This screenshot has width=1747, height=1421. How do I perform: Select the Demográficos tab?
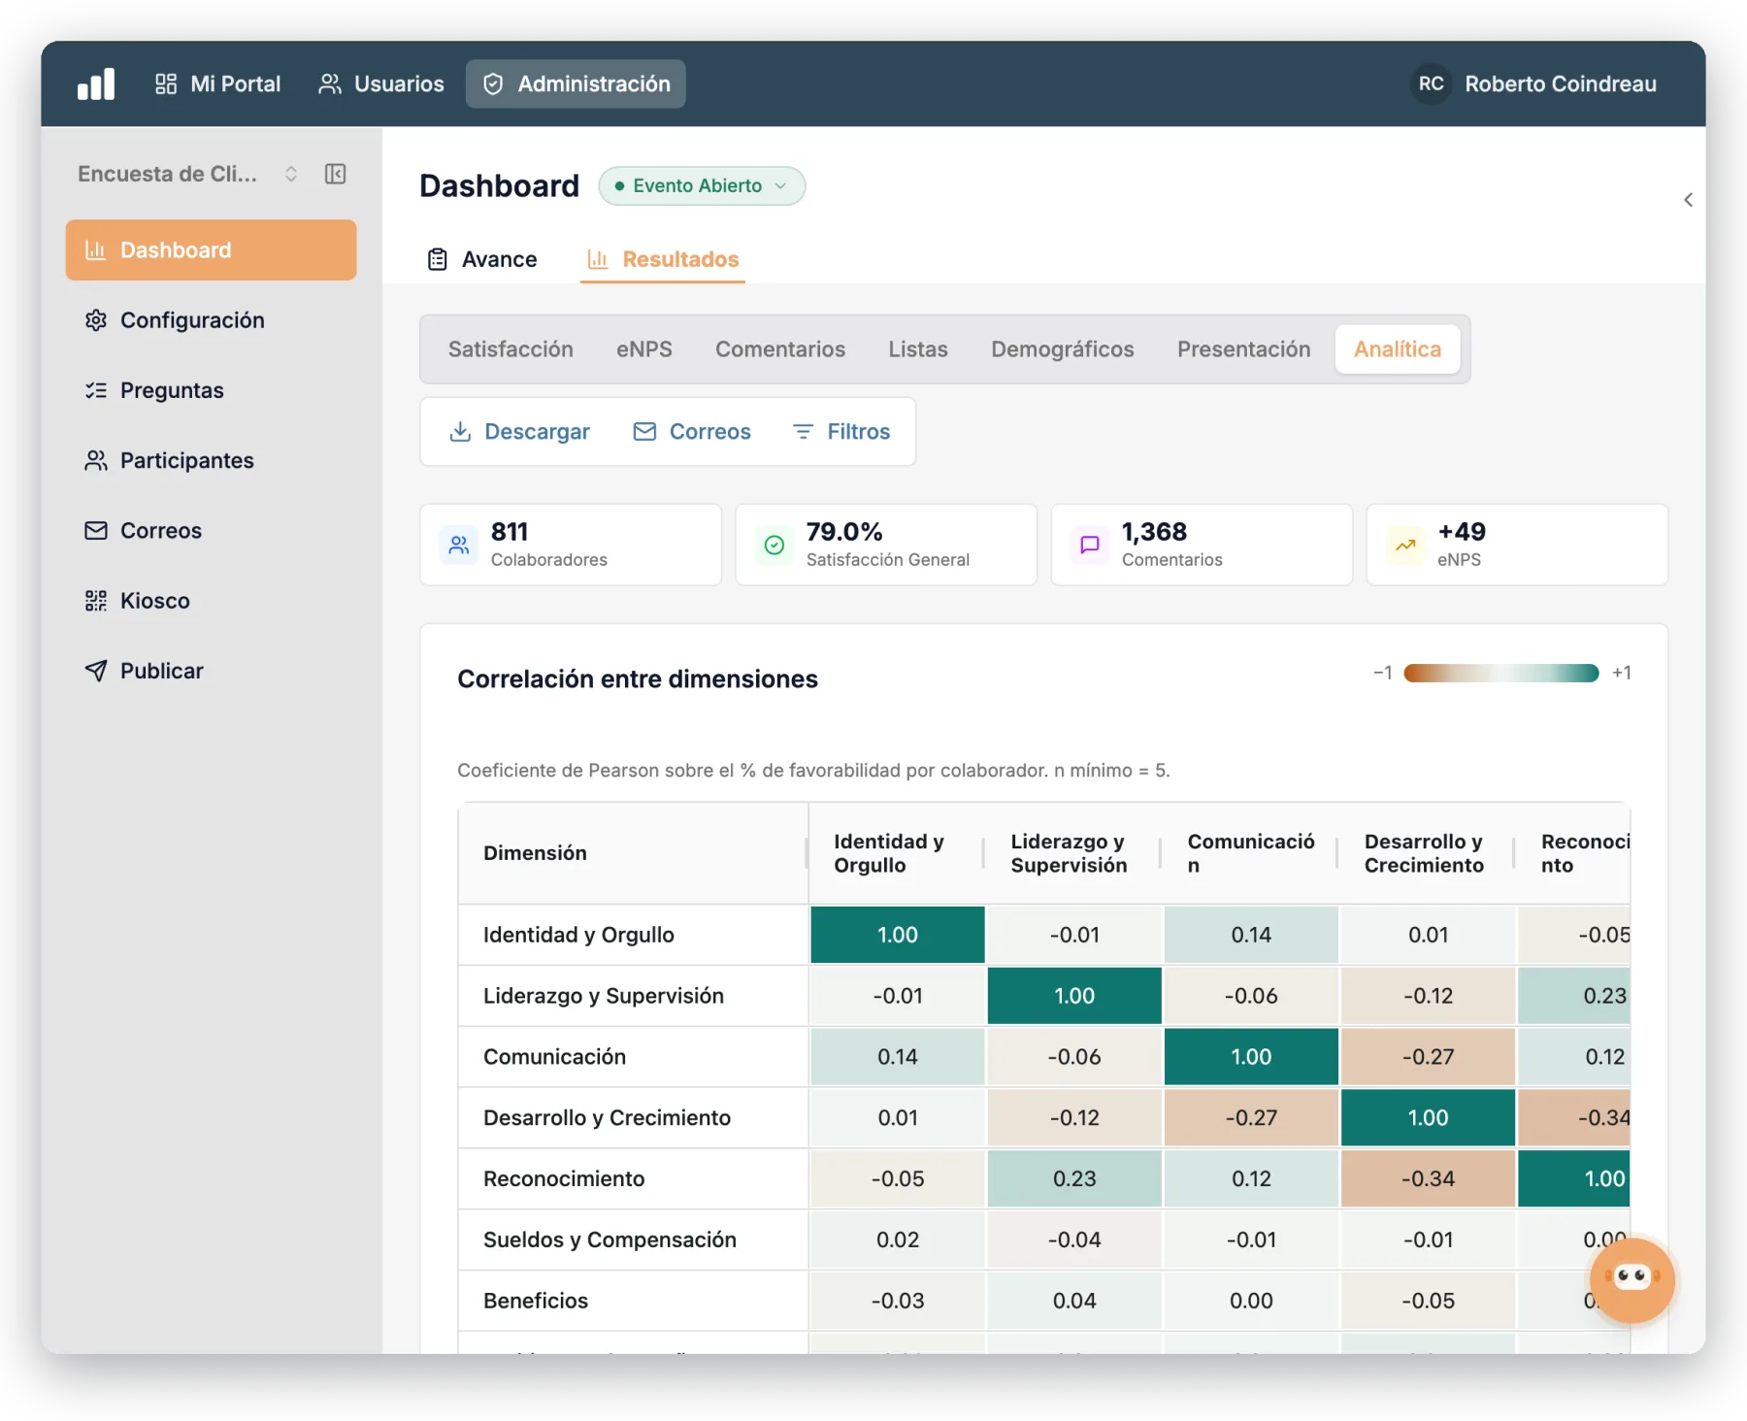1062,349
